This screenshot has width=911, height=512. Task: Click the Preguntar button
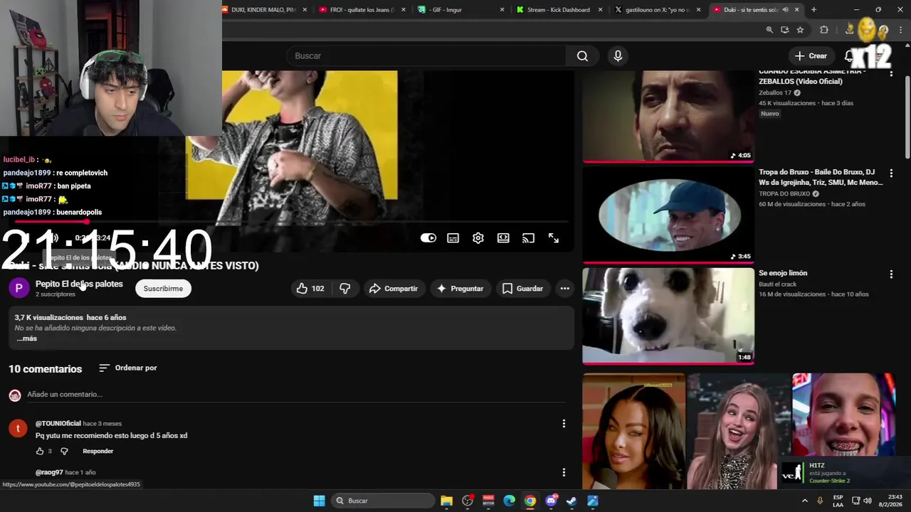(460, 289)
